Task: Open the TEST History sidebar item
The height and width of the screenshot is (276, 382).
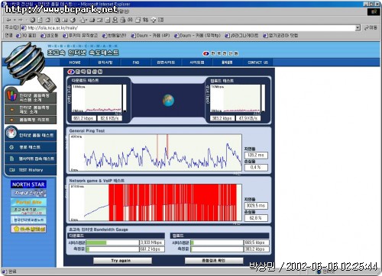Action: pyautogui.click(x=31, y=170)
